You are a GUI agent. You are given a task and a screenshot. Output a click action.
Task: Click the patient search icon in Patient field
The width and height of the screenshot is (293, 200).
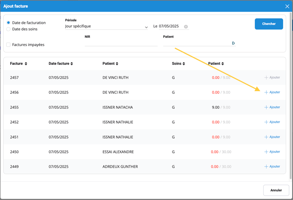point(233,43)
